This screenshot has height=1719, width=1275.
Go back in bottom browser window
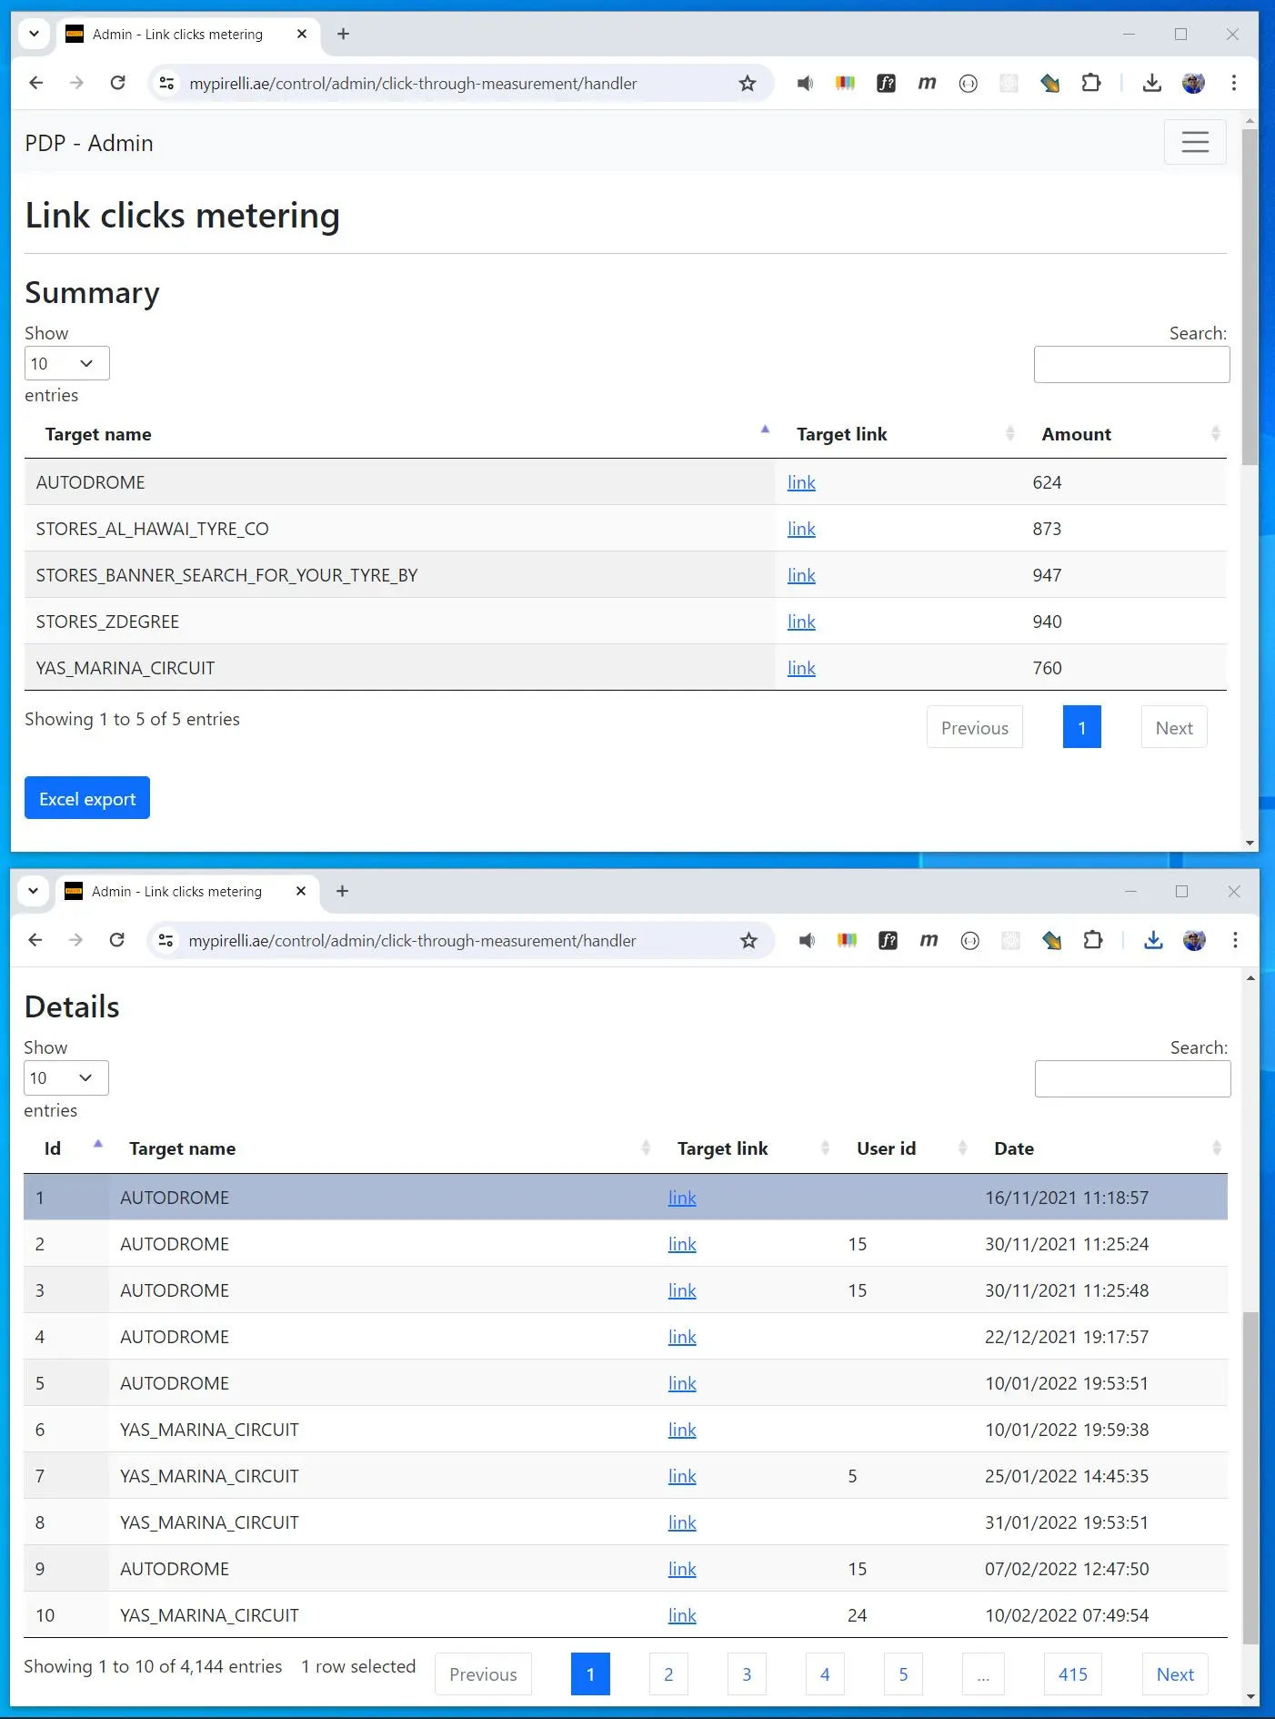point(35,940)
